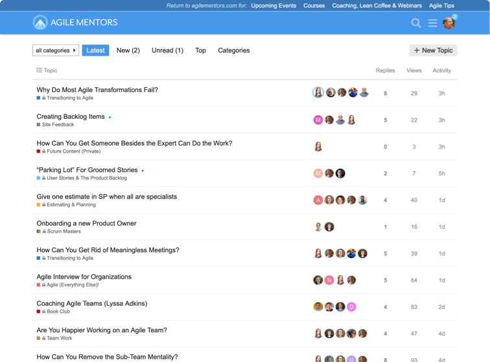
Task: Switch to the New (2) tab
Action: click(128, 50)
